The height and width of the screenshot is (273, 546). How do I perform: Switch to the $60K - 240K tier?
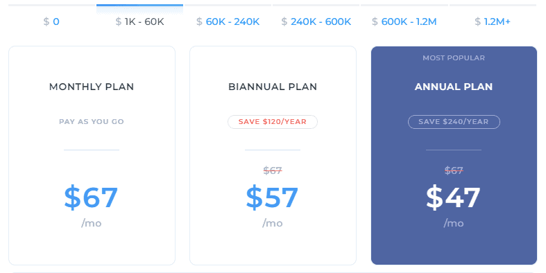[228, 21]
